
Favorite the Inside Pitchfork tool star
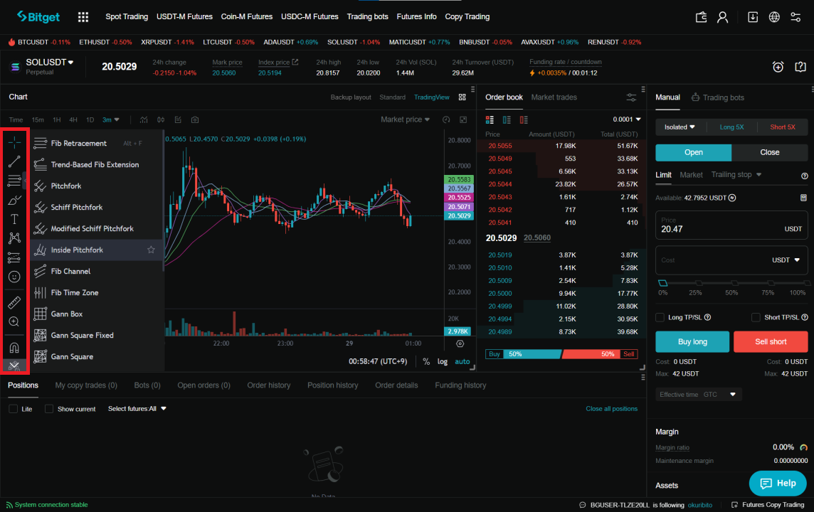pyautogui.click(x=151, y=250)
